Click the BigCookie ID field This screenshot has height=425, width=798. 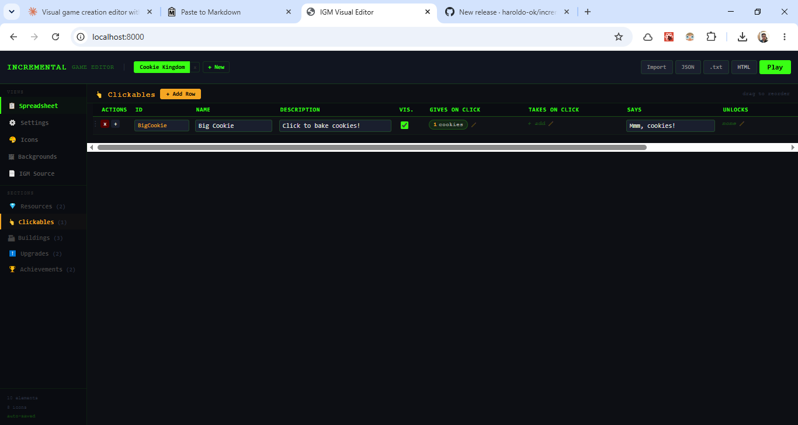coord(162,126)
